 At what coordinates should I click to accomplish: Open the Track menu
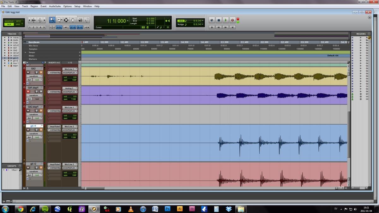click(25, 6)
